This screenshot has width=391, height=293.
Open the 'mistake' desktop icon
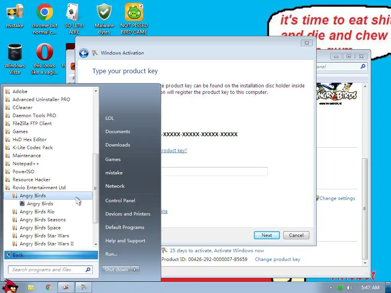click(x=15, y=16)
